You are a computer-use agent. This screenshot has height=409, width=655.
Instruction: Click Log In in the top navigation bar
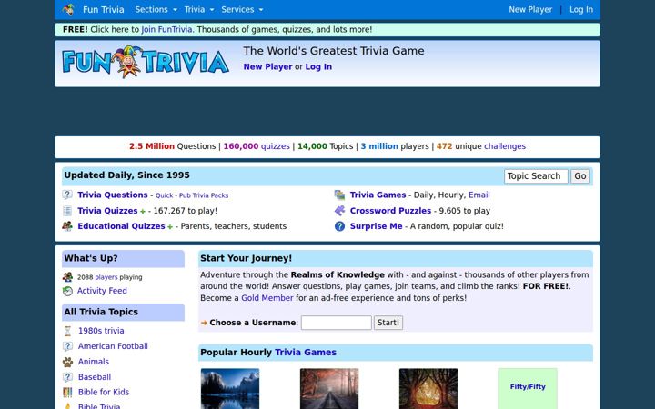click(x=581, y=10)
